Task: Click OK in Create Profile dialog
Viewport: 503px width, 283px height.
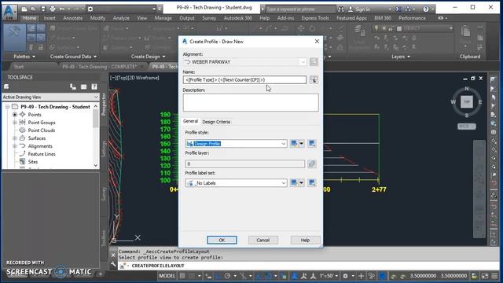Action: tap(222, 240)
